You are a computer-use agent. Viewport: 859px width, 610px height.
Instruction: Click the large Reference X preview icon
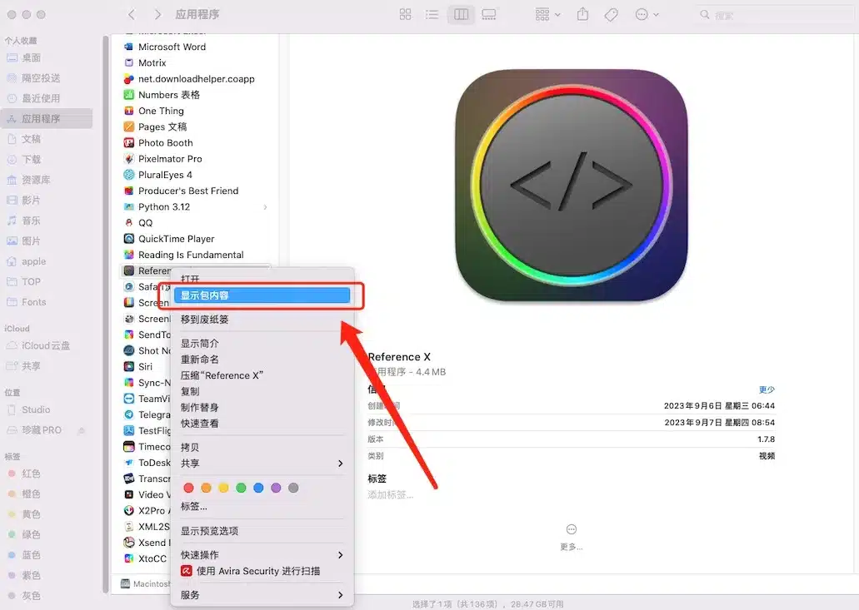572,186
